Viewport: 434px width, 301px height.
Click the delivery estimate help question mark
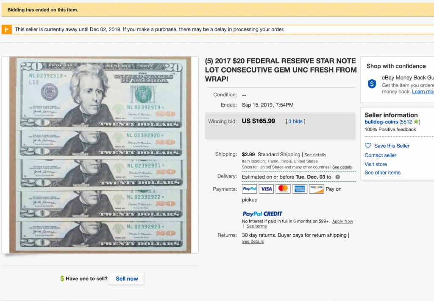coord(338,177)
